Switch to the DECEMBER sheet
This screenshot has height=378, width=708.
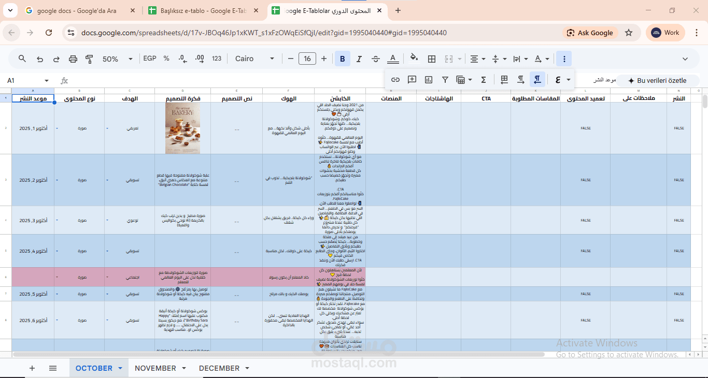tap(219, 368)
